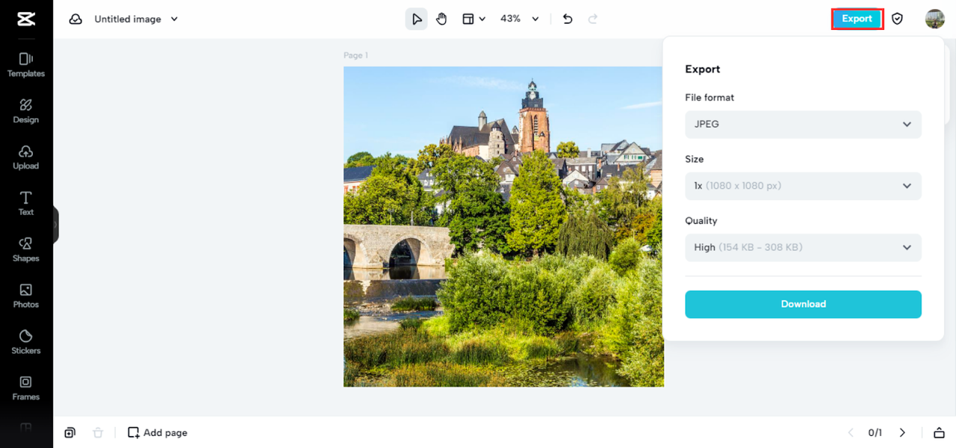Open the Design panel
Screen dimensions: 956x448
[25, 111]
